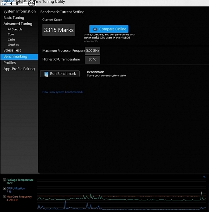Click Compare Online button
This screenshot has height=212, width=209.
point(109,29)
